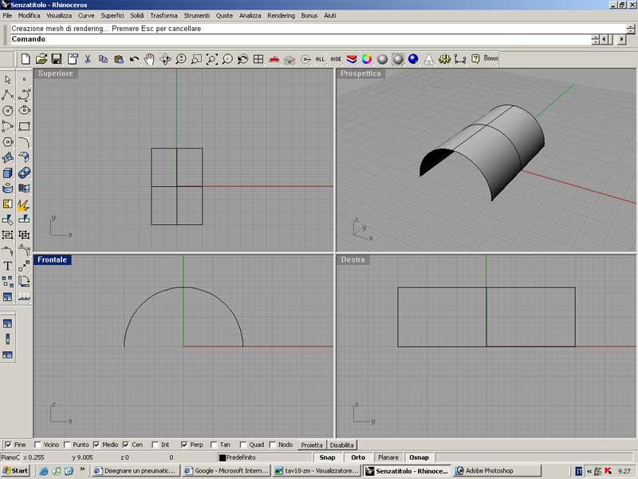638x479 pixels.
Task: Open the Rendering menu
Action: click(x=281, y=15)
